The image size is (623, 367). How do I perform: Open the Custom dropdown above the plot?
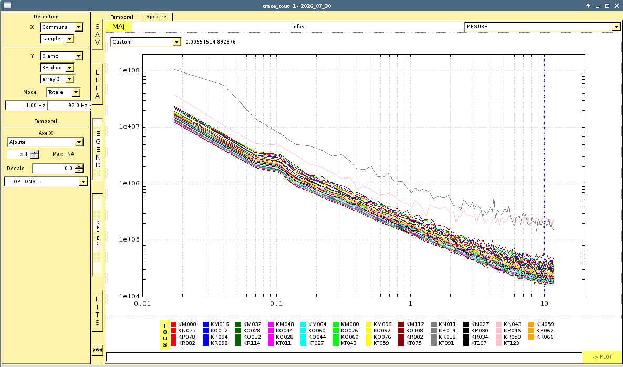pos(146,41)
